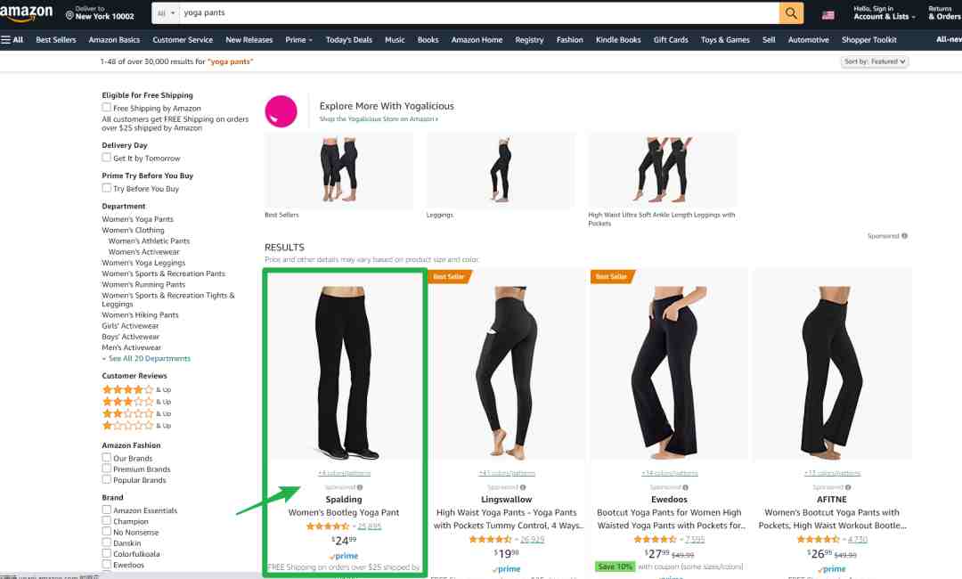Screen dimensions: 962x579
Task: Expand the search category All dropdown
Action: click(x=166, y=12)
